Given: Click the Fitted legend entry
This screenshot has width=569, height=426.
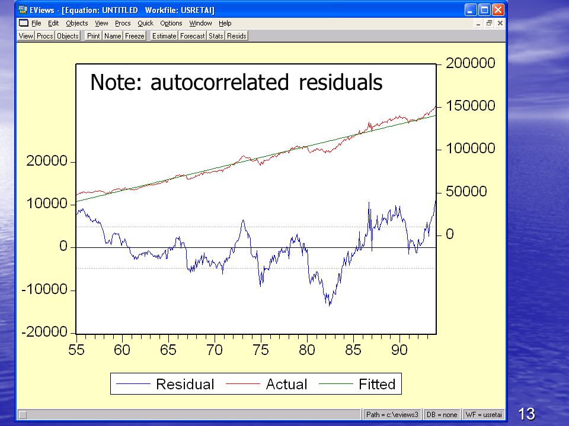Looking at the screenshot, I should click(357, 384).
